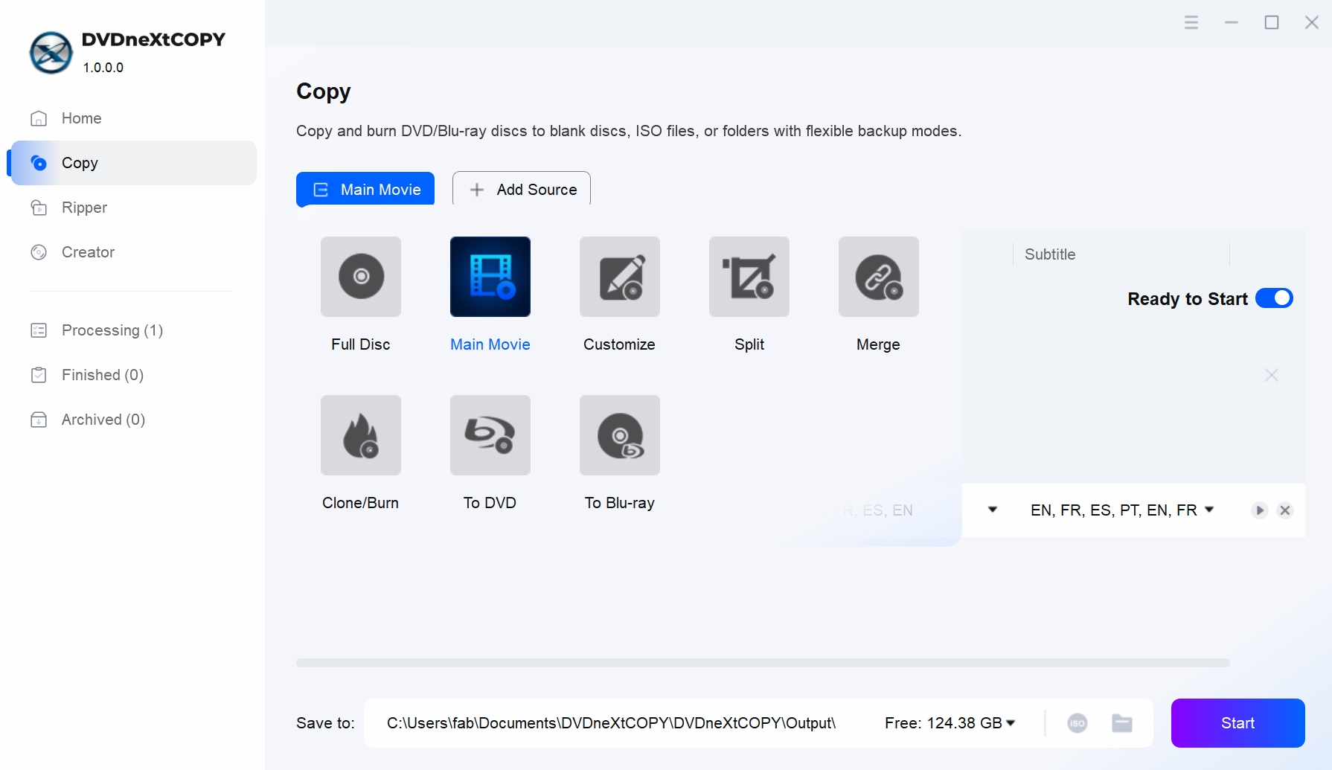Maximize the DVDneXtCOPY window
Screen dimensions: 1332x770
[x=1272, y=22]
